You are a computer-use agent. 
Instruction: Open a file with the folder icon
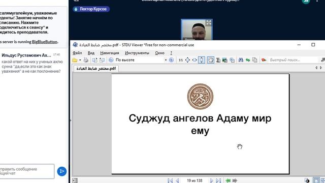point(75,60)
